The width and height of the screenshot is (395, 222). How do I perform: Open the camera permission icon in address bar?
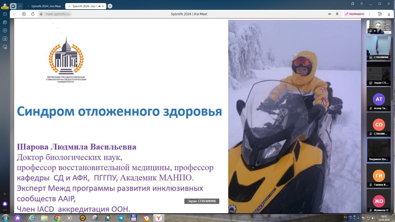[330, 14]
